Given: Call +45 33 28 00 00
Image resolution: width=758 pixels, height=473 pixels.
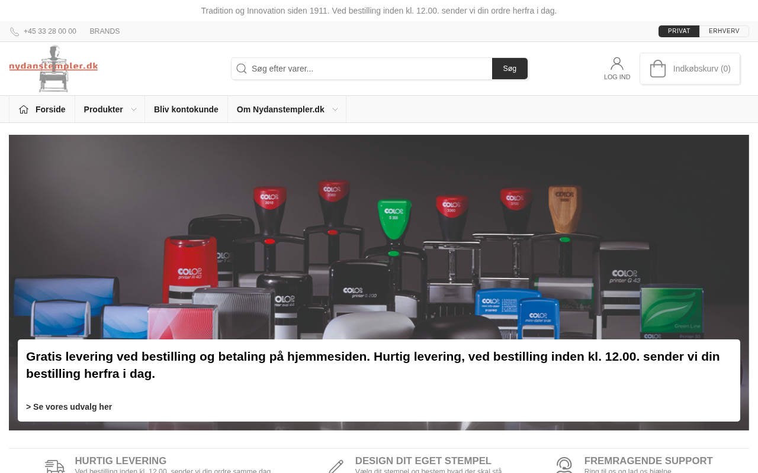Looking at the screenshot, I should tap(50, 31).
